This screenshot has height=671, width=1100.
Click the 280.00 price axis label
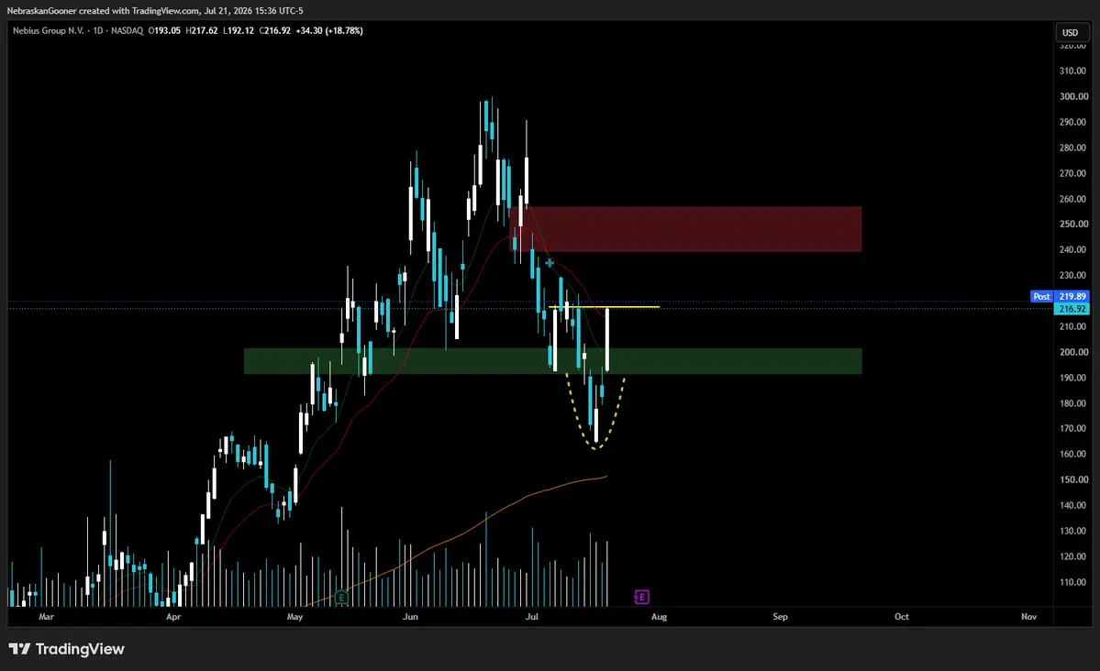tap(1073, 148)
